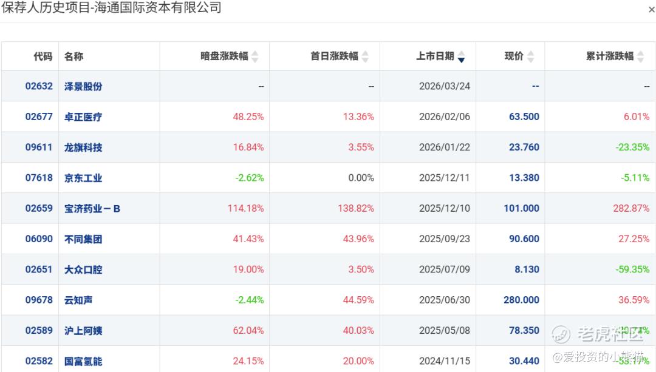Click the dialog title 保荐人历史项目-海通国际资本有限公司
Viewport: 656px width, 372px height.
[111, 7]
